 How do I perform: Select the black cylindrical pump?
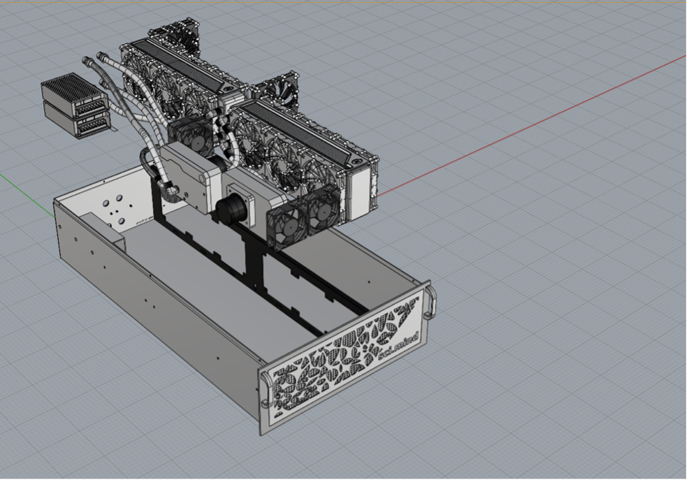[x=231, y=208]
